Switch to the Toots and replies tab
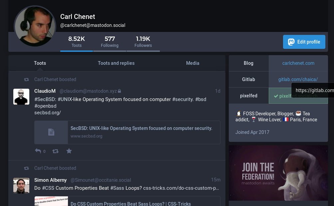 tap(116, 63)
